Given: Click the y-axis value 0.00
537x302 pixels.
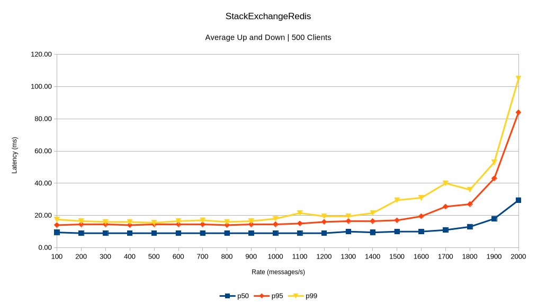Looking at the screenshot, I should tap(44, 247).
